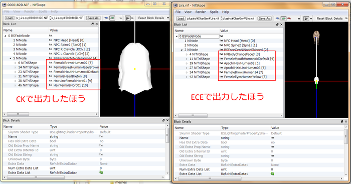The width and height of the screenshot is (351, 184).
Task: Select green hierarchy-view eye icon in Lira.nif window
Action: point(283,19)
